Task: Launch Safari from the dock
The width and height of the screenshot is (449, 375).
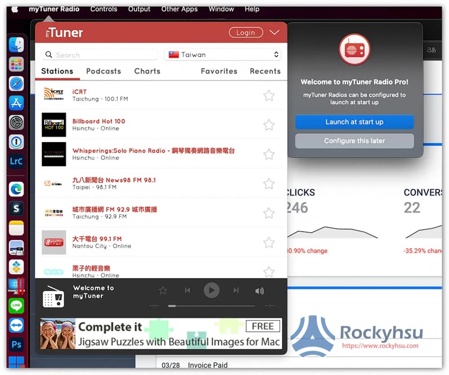Action: [x=16, y=83]
